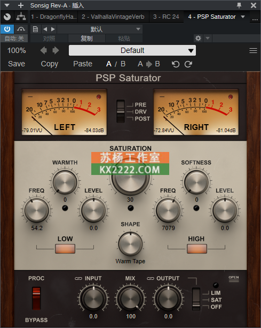Click the OPEN panel label
This screenshot has width=261, height=328.
pyautogui.click(x=234, y=278)
